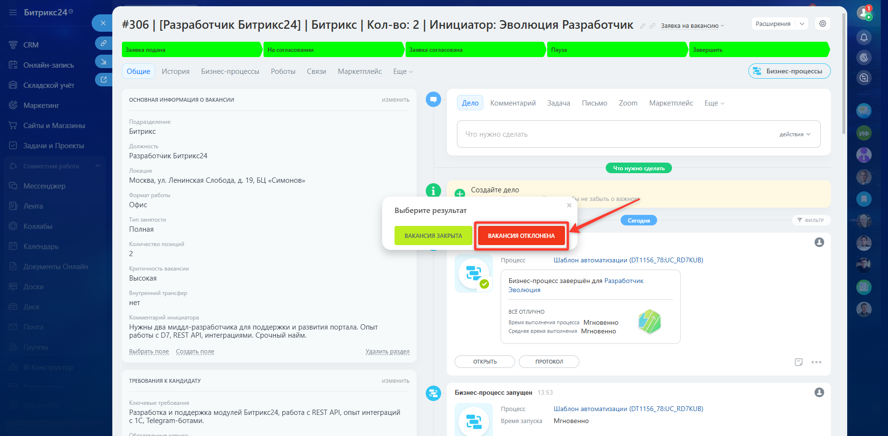The height and width of the screenshot is (436, 888).
Task: Copy link using the slider's chain icon
Action: [x=103, y=43]
